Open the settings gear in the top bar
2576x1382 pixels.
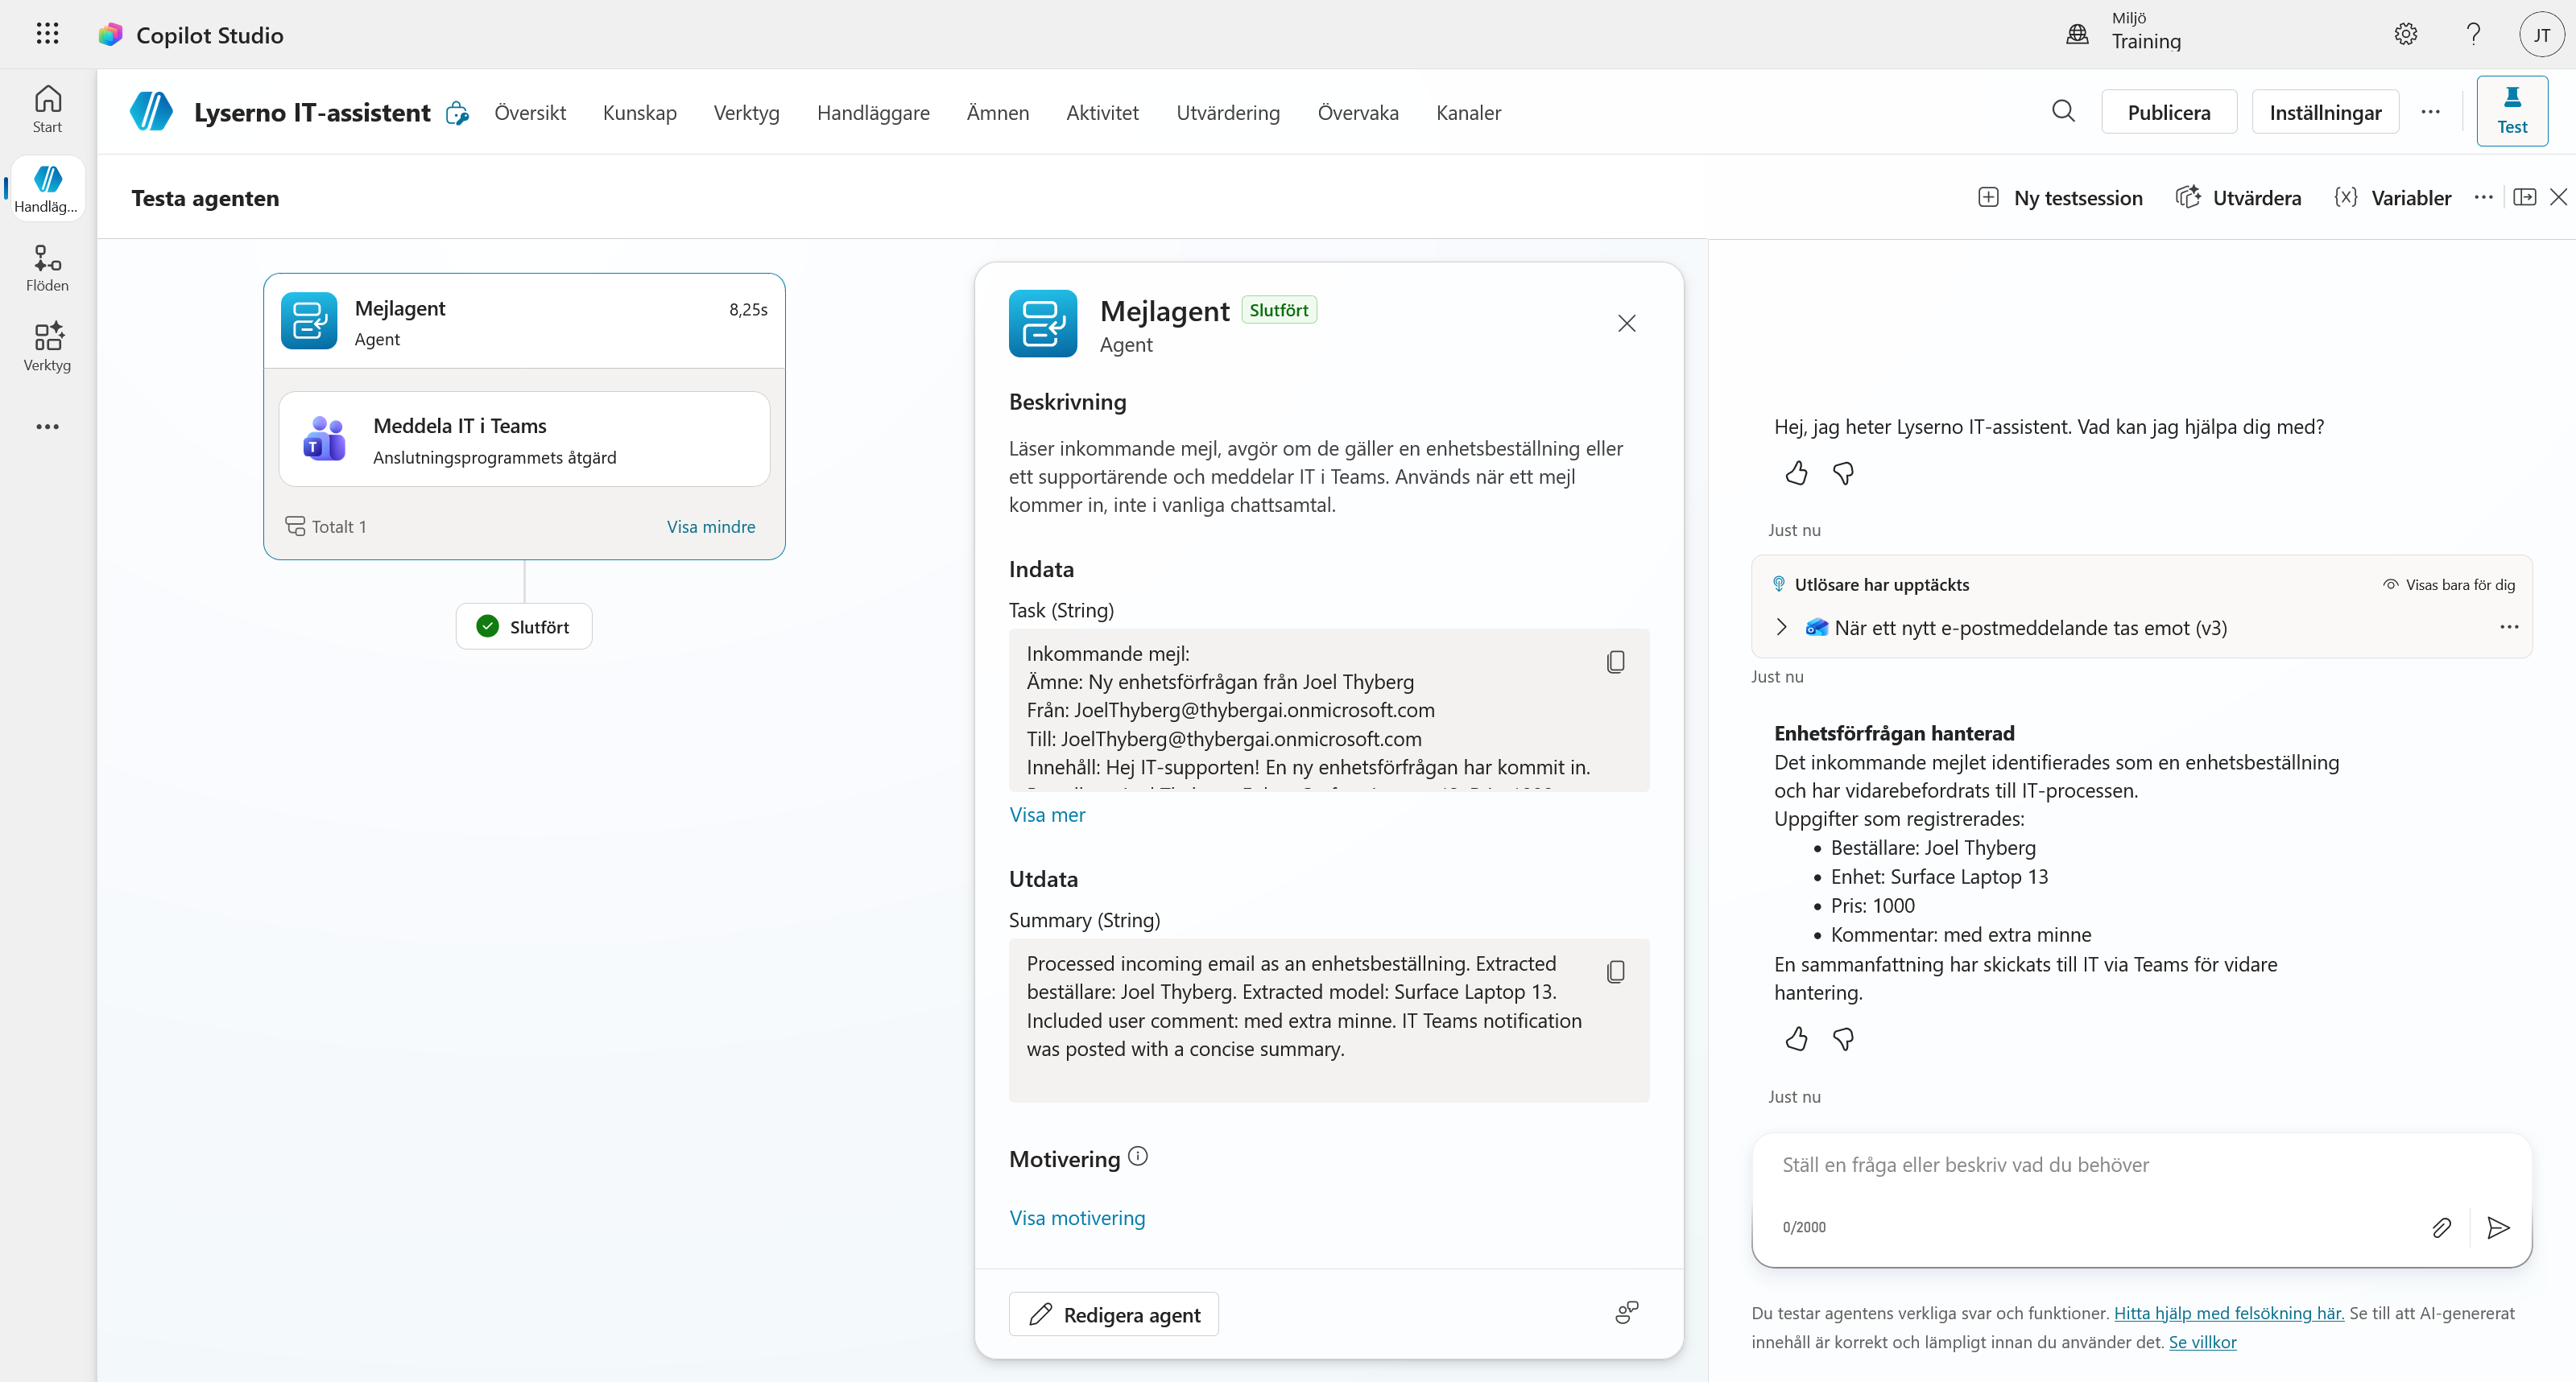click(x=2405, y=34)
